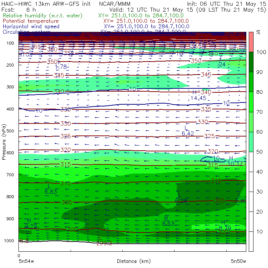Select the 60–70% light green colorbar segment
This screenshot has width=268, height=268.
[x=251, y=122]
